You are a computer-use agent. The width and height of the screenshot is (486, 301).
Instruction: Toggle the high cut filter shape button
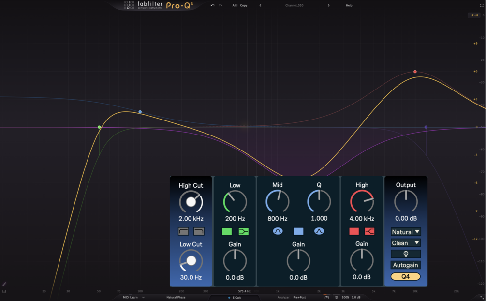pyautogui.click(x=199, y=231)
